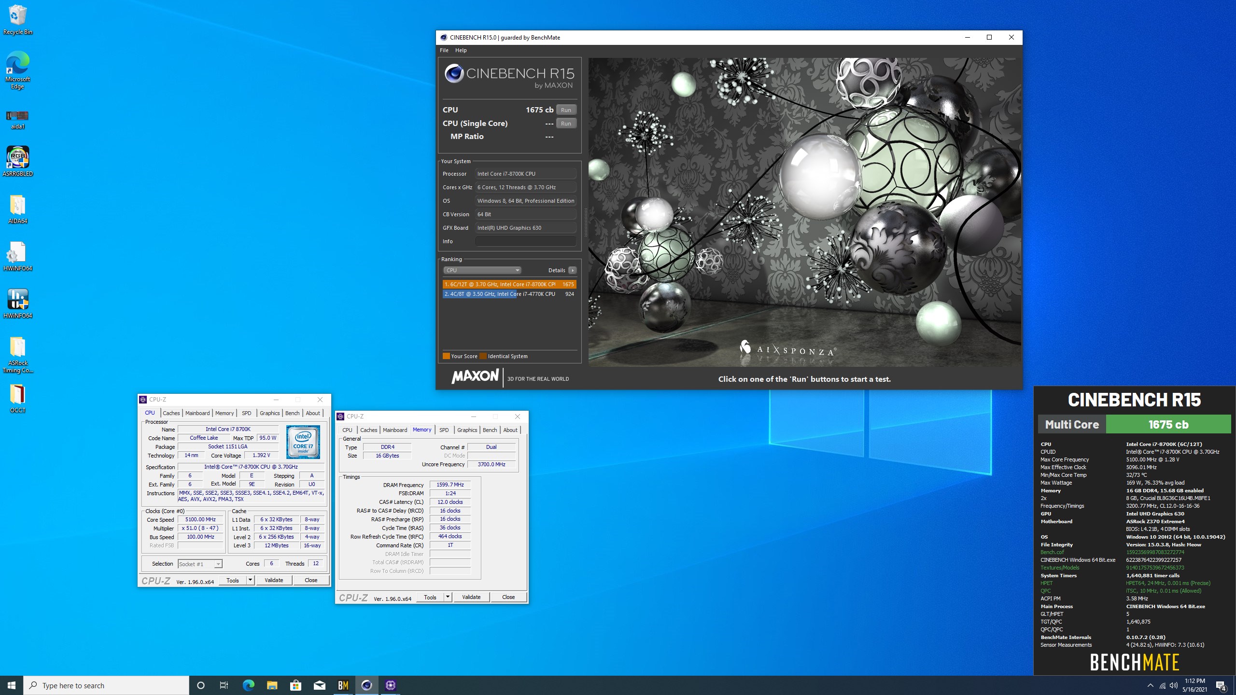
Task: Click Tools button in right CPU-Z
Action: coord(430,598)
